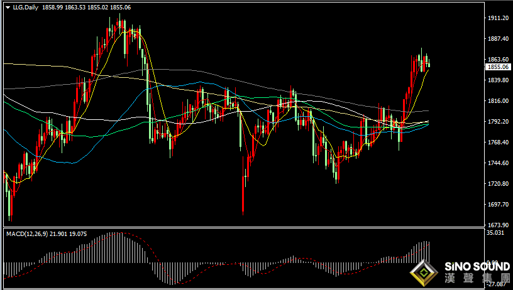Click the 1887.40 price axis label
Viewport: 513px width, 290px height.
click(x=499, y=38)
